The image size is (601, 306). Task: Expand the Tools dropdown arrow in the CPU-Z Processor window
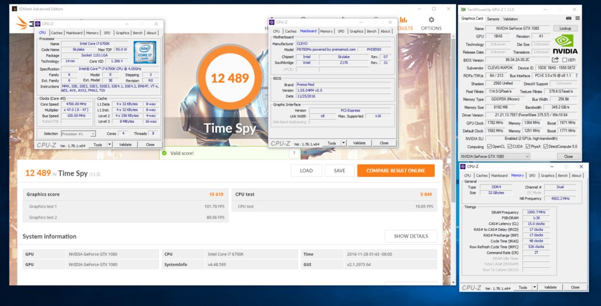110,144
